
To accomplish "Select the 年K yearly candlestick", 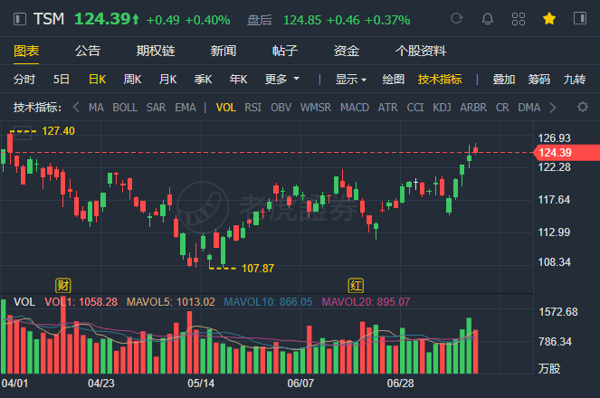I will [x=238, y=80].
